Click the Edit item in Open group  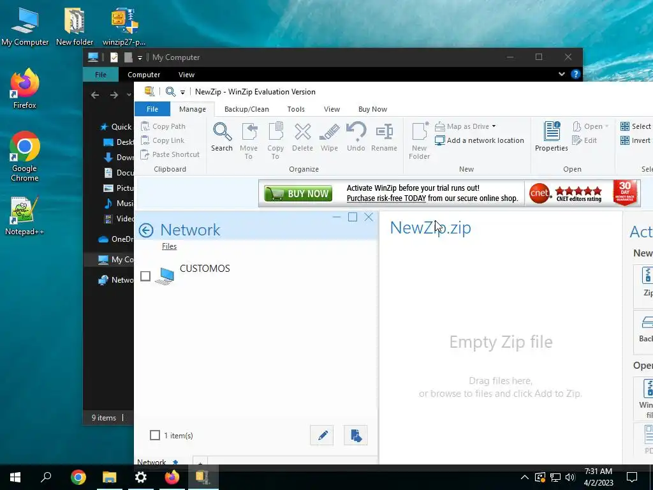pos(585,140)
